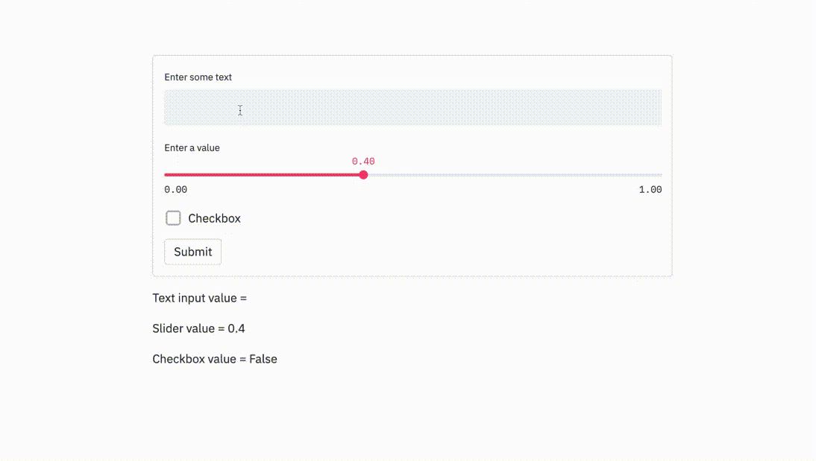Click the "Enter some text" label
Image resolution: width=816 pixels, height=461 pixels.
(198, 77)
